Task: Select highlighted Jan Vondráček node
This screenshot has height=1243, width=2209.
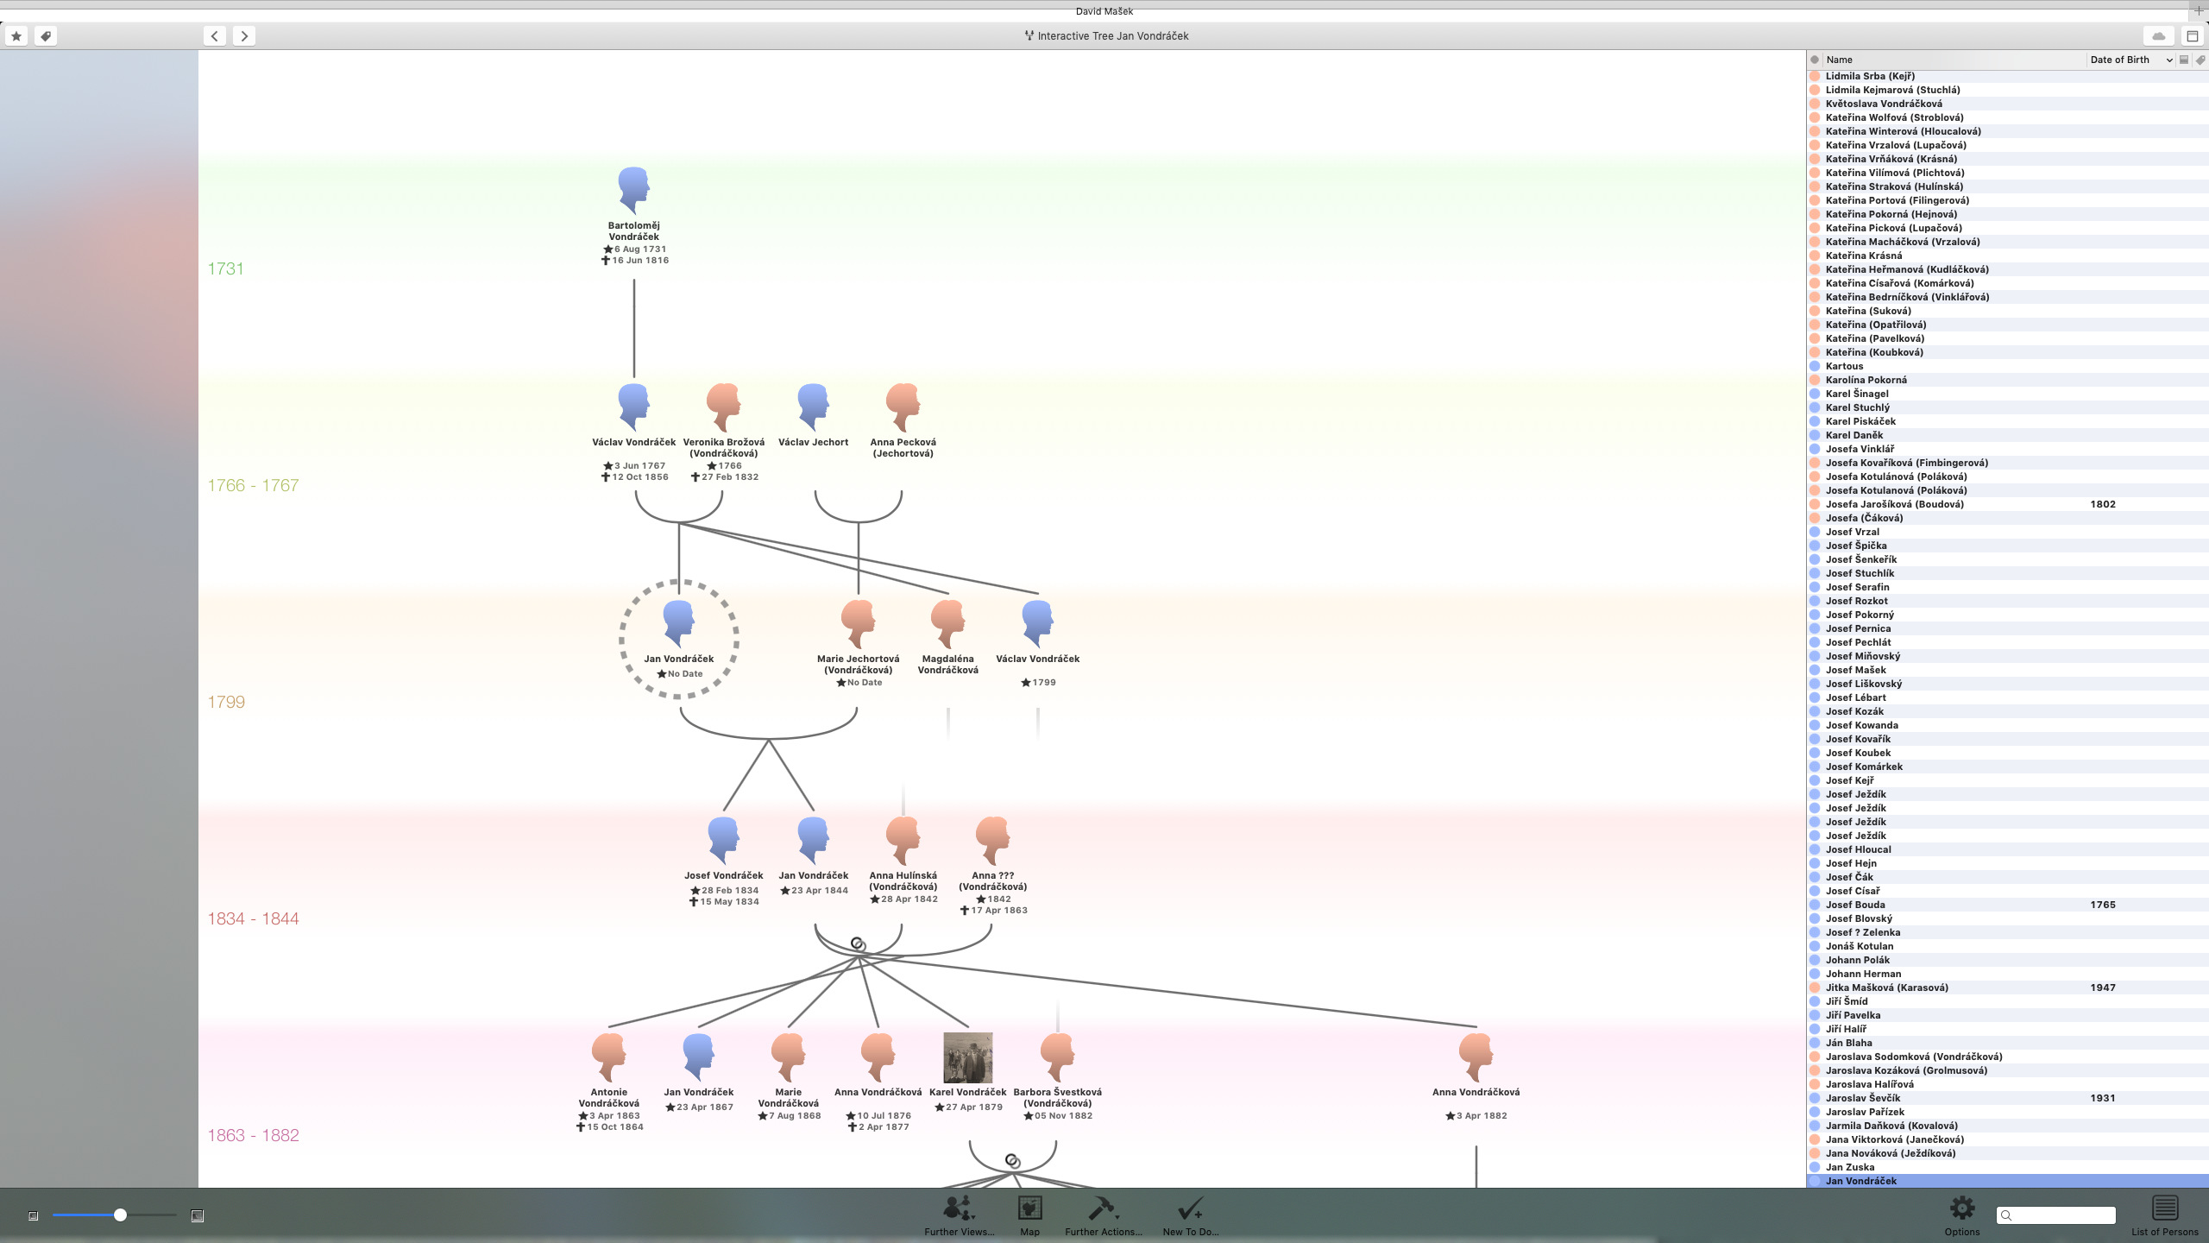Action: (x=678, y=639)
